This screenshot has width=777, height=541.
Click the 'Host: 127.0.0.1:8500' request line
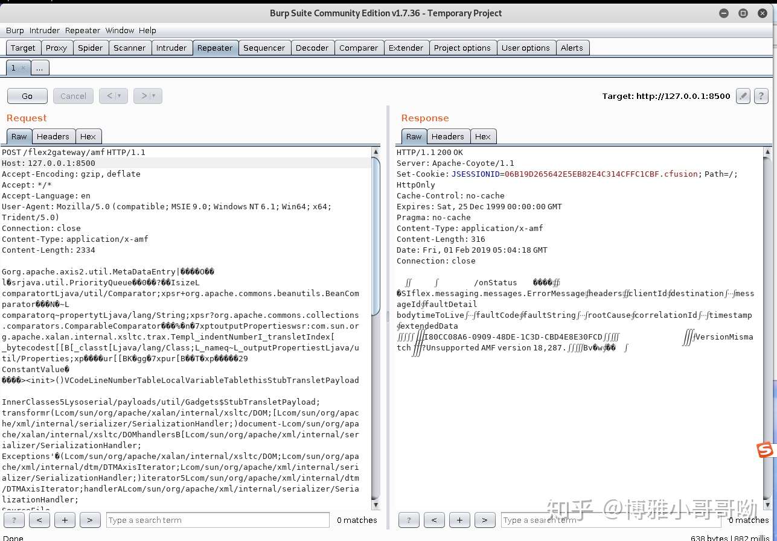click(48, 163)
